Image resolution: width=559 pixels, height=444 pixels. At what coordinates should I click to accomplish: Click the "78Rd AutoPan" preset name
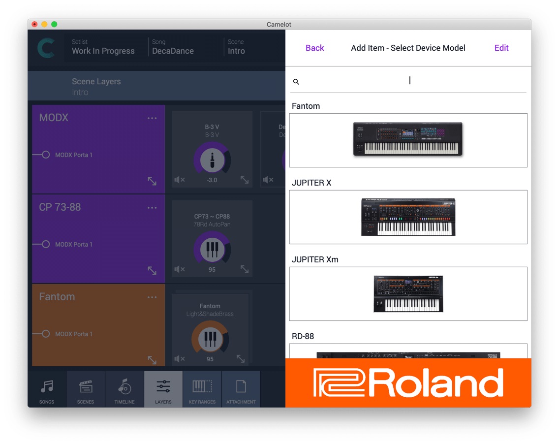click(212, 224)
